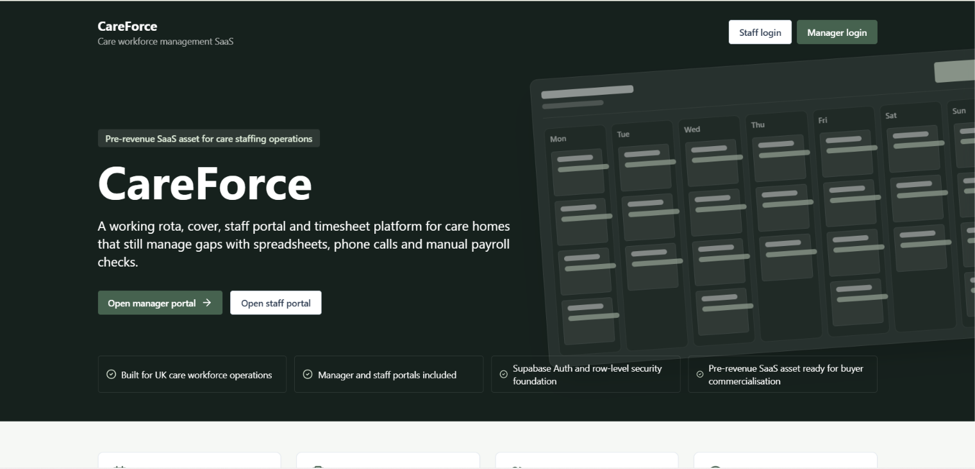Click the 'Mon' column label in the rota preview
Viewport: 975px width, 469px height.
pyautogui.click(x=558, y=139)
